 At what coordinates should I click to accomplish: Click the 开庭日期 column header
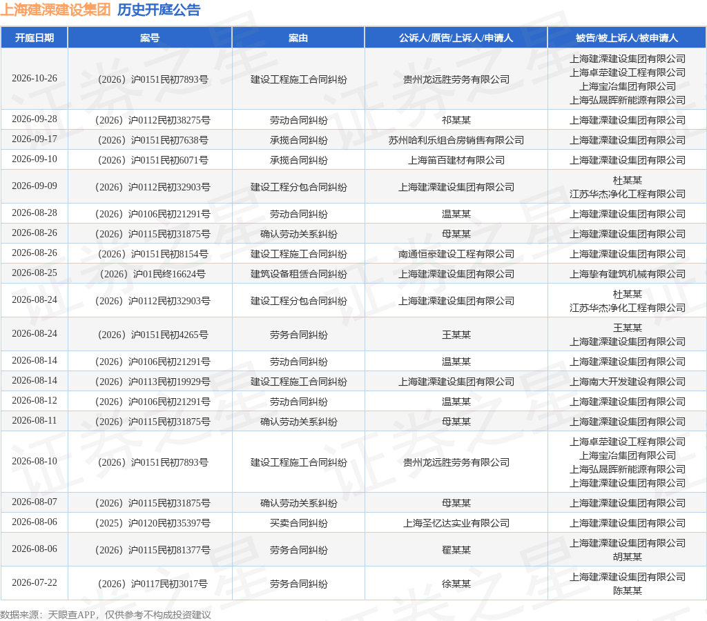35,38
